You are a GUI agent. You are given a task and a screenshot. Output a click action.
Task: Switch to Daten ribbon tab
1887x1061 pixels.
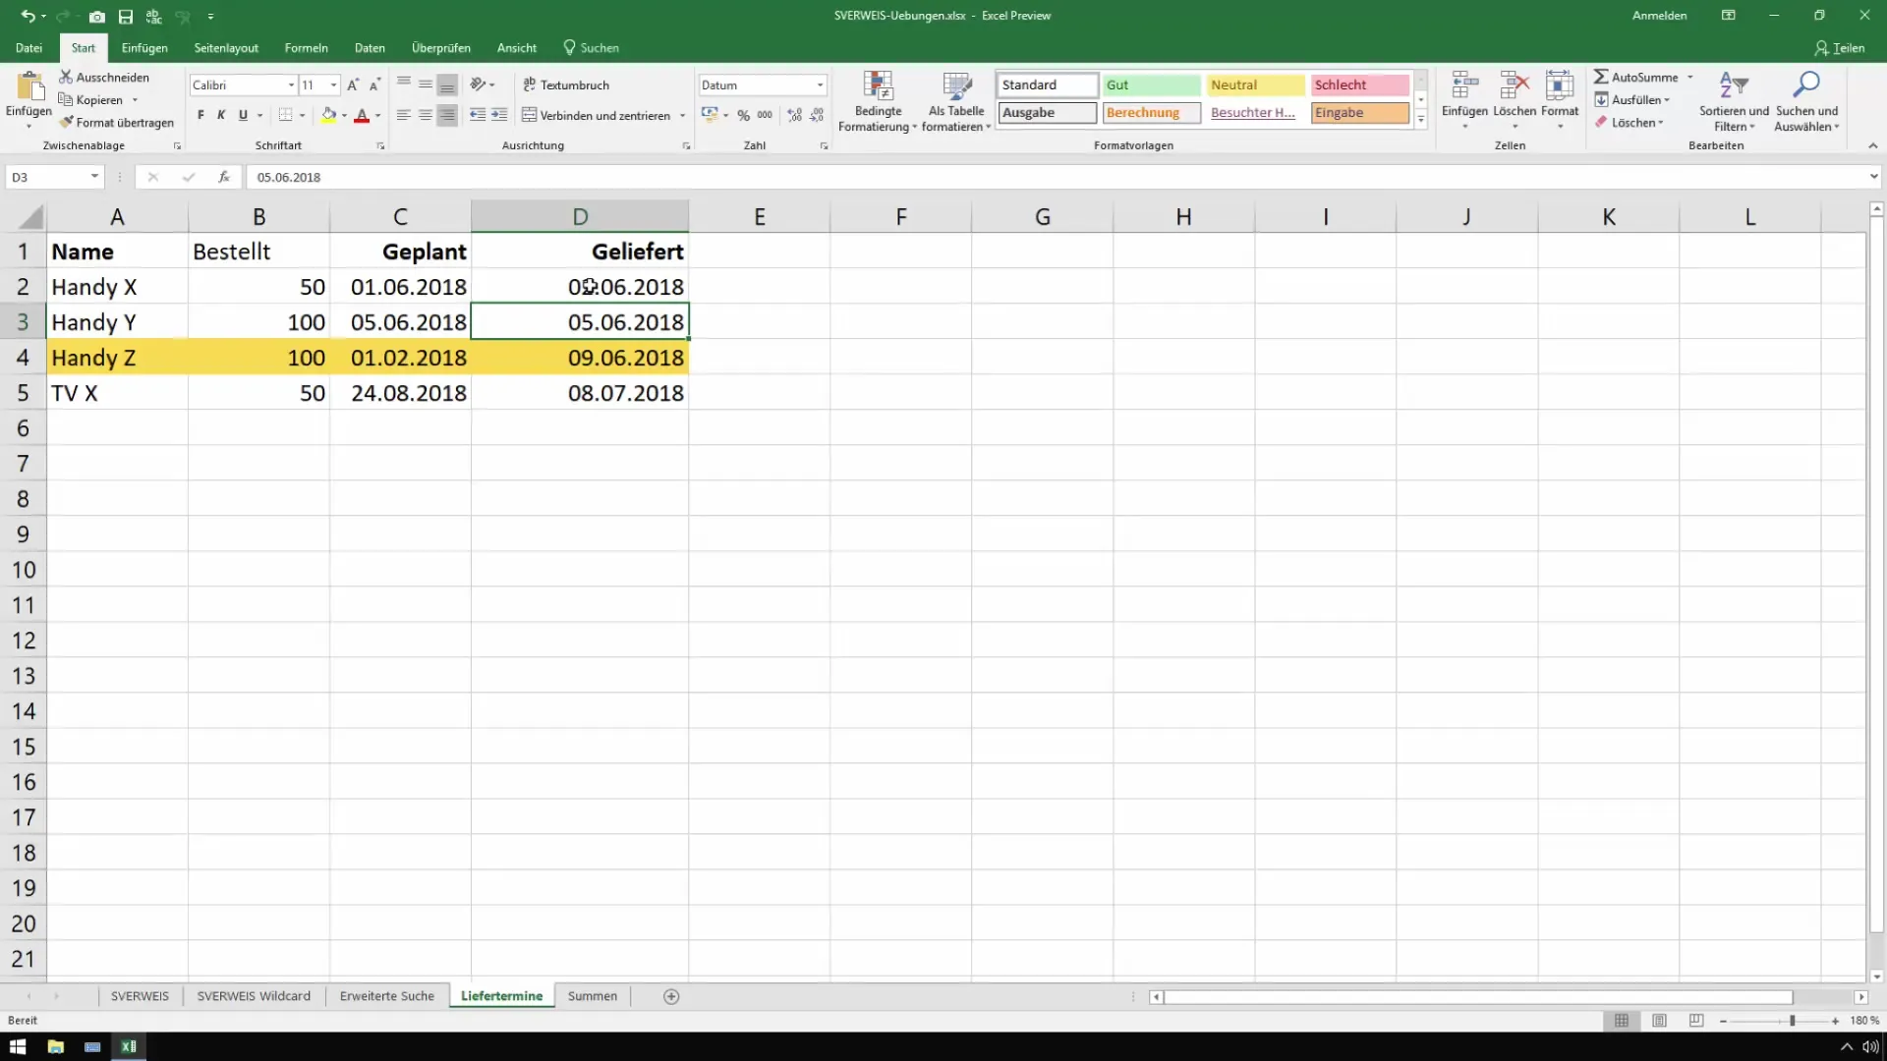click(x=370, y=47)
